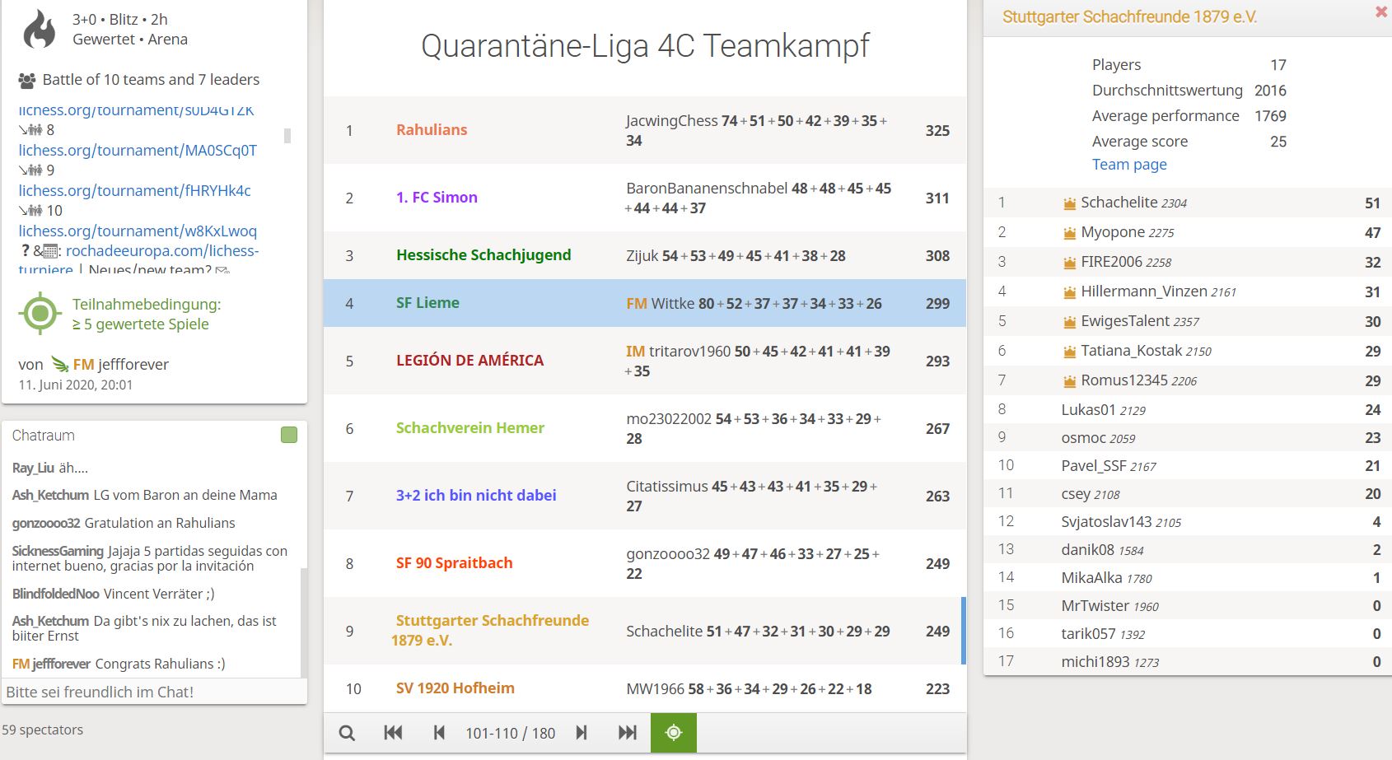This screenshot has width=1392, height=760.
Task: Click crown icon next to Romus12345
Action: coord(1069,381)
